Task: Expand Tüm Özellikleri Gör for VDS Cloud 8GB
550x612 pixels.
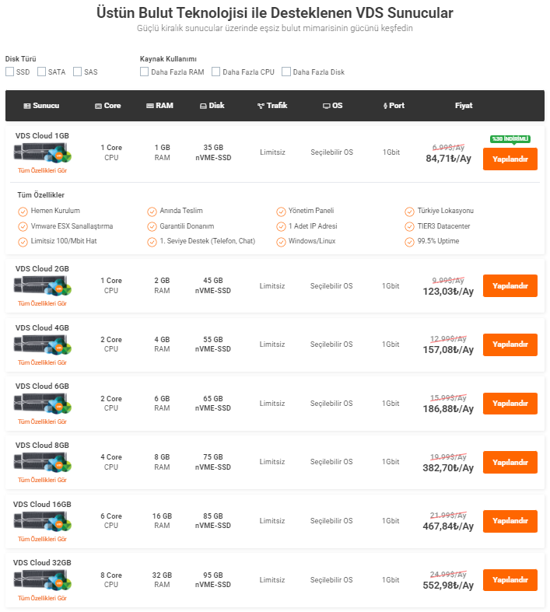Action: [x=42, y=480]
